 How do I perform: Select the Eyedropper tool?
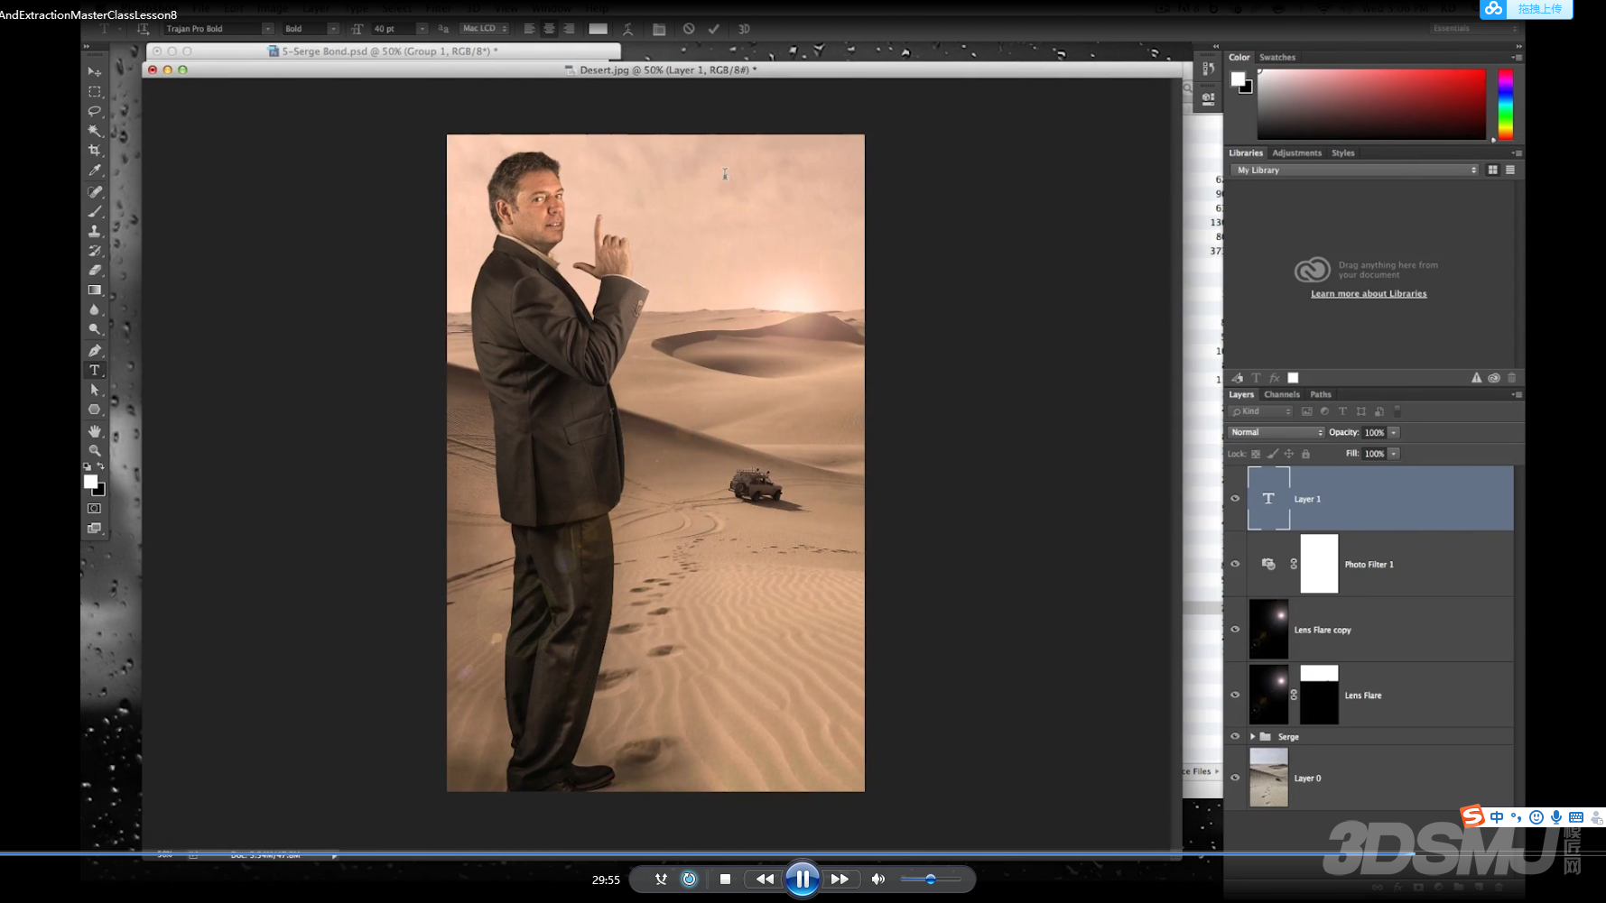tap(94, 170)
